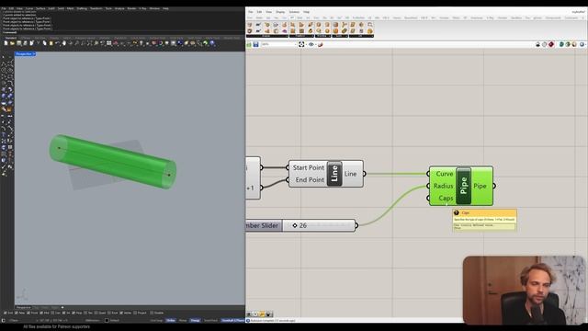
Task: Expand the Freeform group in Grasshopper ribbon
Action: [x=302, y=36]
